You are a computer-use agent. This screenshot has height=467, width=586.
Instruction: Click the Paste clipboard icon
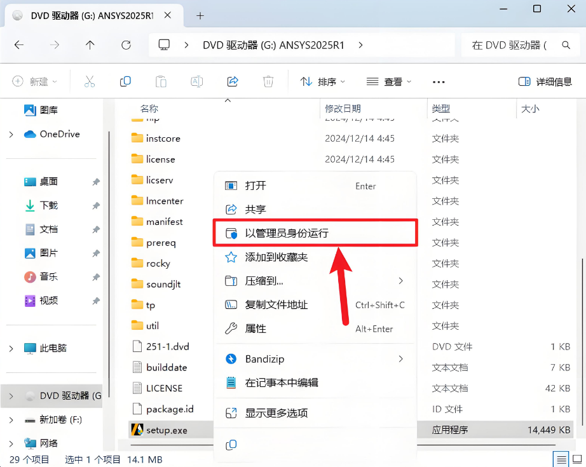pos(161,81)
